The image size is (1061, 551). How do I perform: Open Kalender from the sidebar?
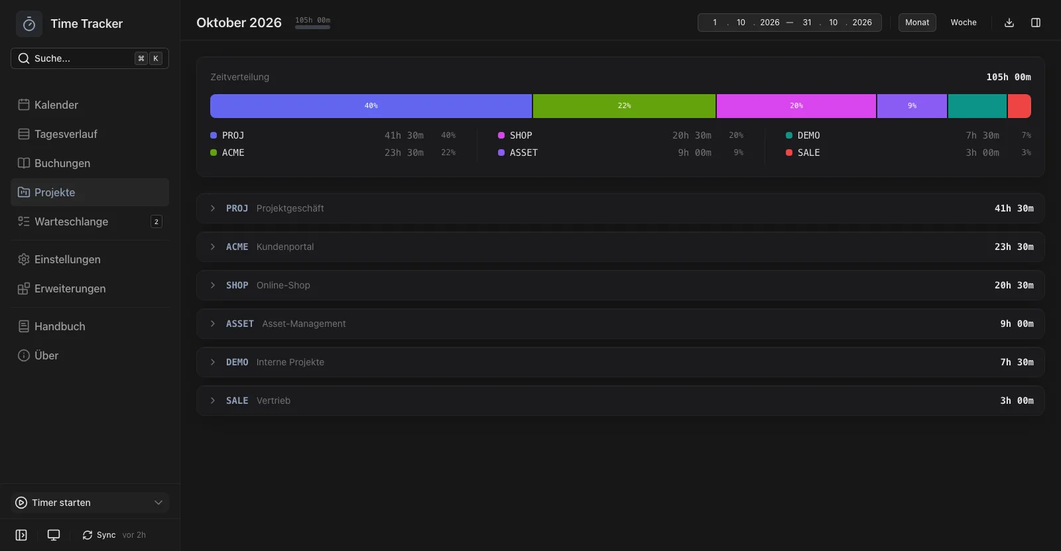90,105
